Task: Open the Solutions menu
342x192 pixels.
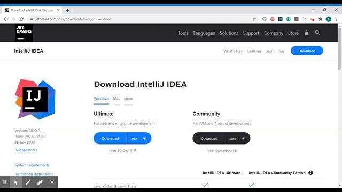Action: click(x=229, y=33)
